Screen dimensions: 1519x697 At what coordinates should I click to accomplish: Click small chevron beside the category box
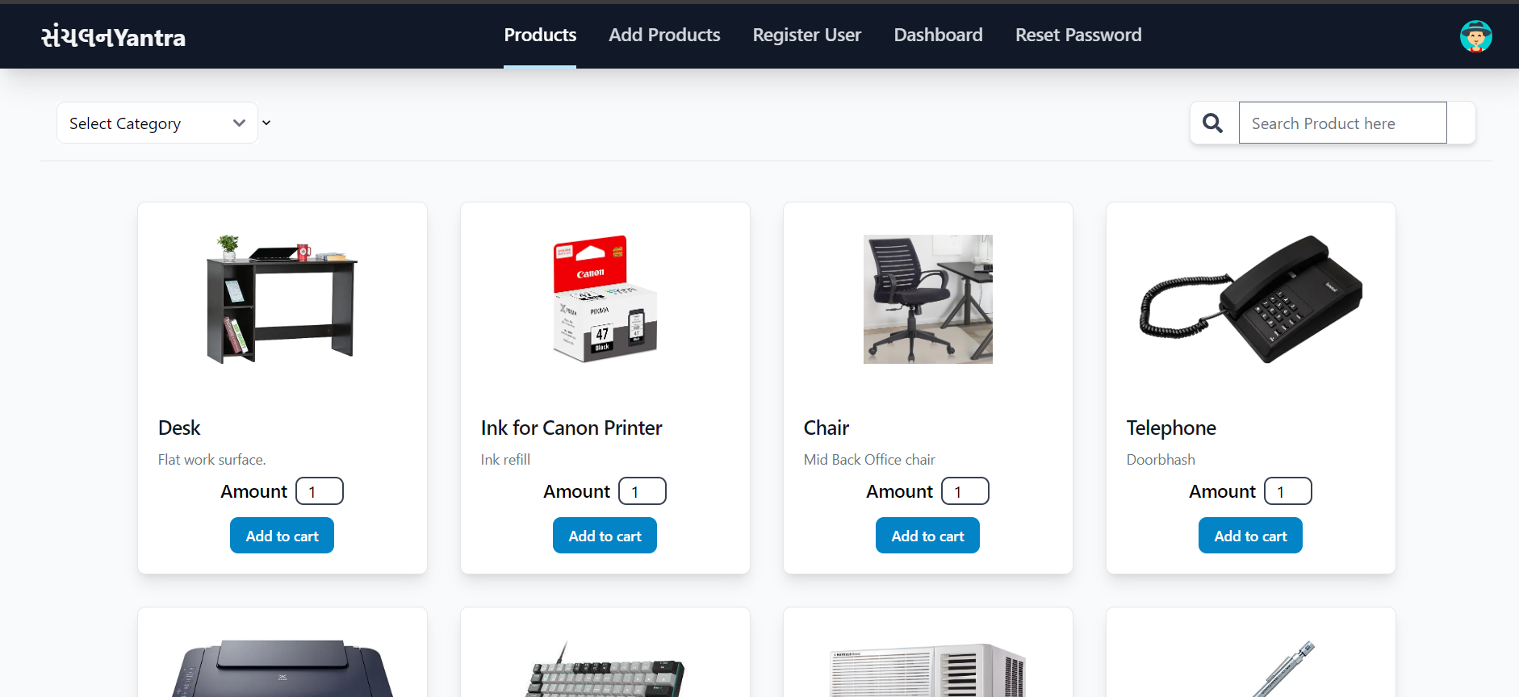266,123
